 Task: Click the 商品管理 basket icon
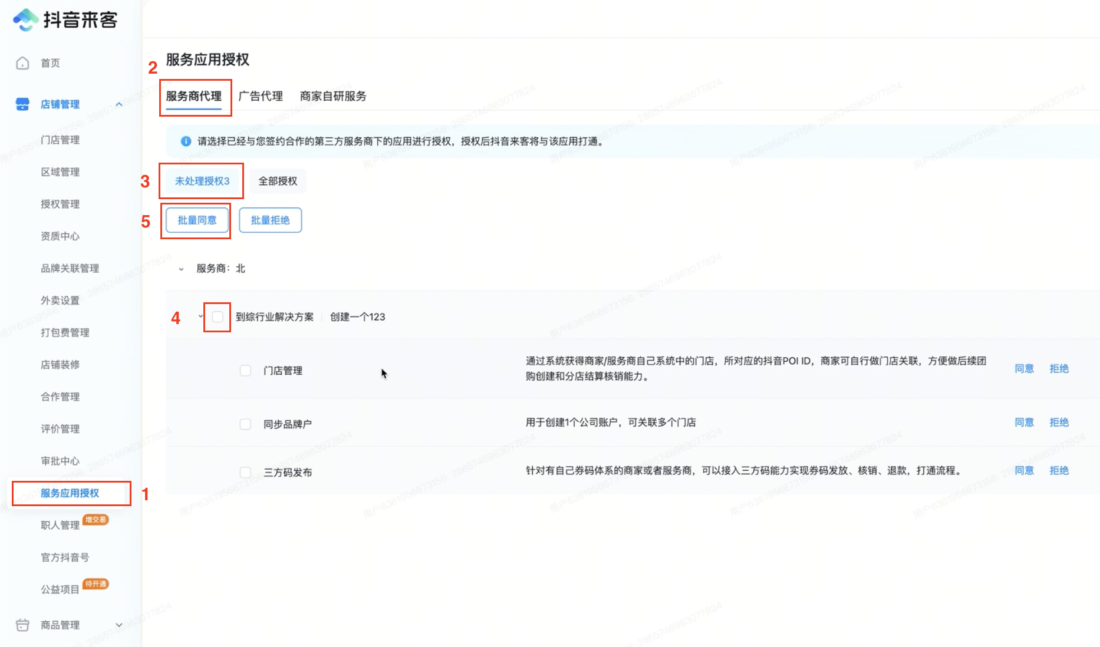[x=22, y=625]
